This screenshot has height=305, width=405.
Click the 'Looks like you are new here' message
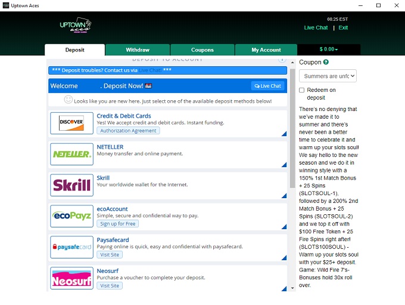coord(173,101)
